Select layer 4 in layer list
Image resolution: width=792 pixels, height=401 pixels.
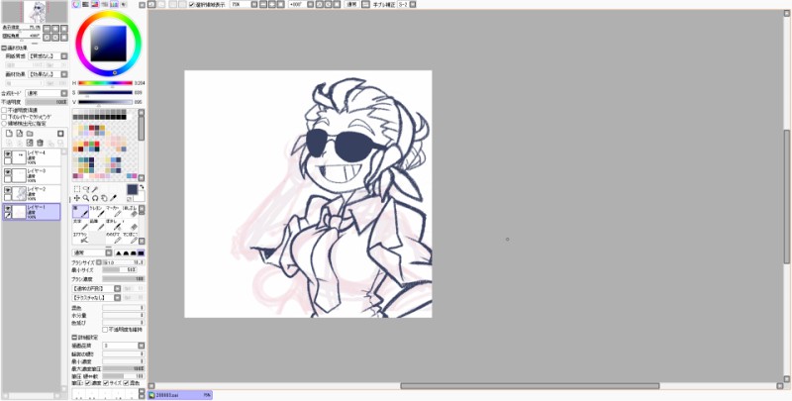[32, 157]
